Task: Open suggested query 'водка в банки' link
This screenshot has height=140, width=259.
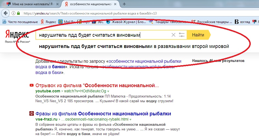Action: (x=108, y=64)
